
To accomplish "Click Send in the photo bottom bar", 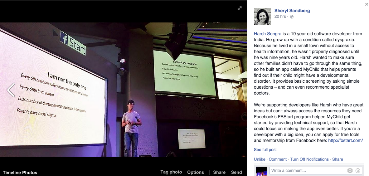I will pyautogui.click(x=236, y=172).
